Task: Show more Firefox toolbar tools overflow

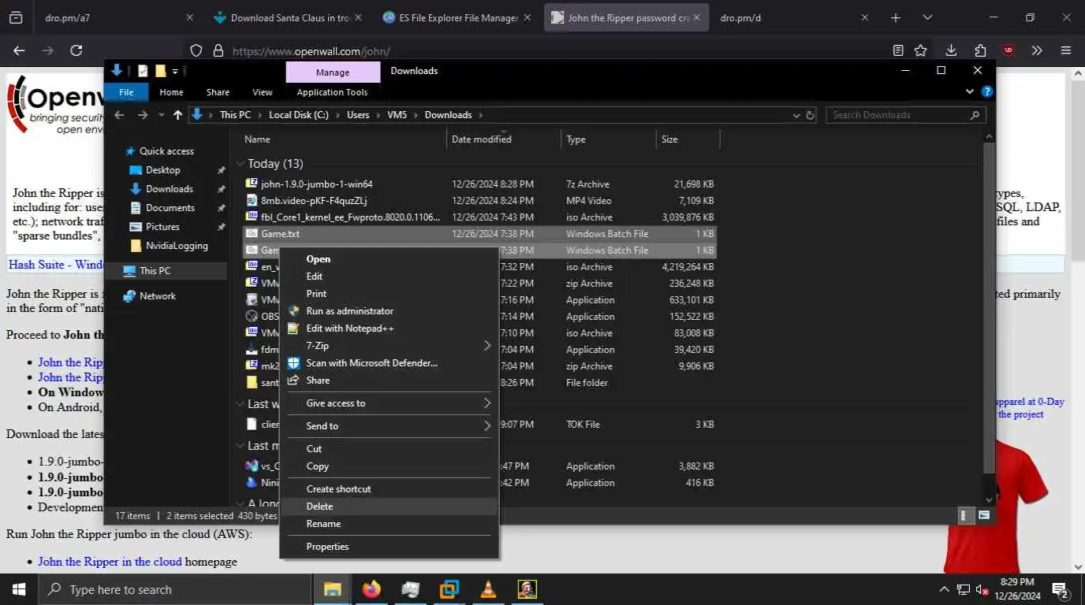Action: [x=1037, y=50]
